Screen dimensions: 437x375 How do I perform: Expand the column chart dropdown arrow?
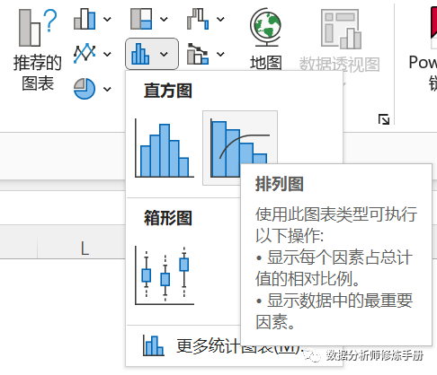click(107, 20)
